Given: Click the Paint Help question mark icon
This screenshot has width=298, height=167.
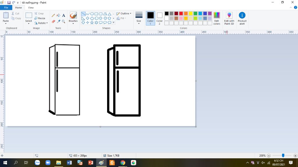Looking at the screenshot, I should click(x=296, y=8).
